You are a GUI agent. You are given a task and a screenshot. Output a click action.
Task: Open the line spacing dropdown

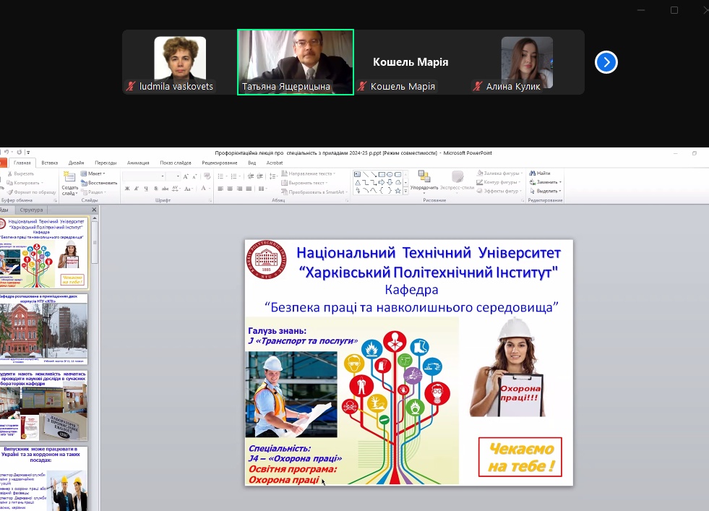pos(275,176)
